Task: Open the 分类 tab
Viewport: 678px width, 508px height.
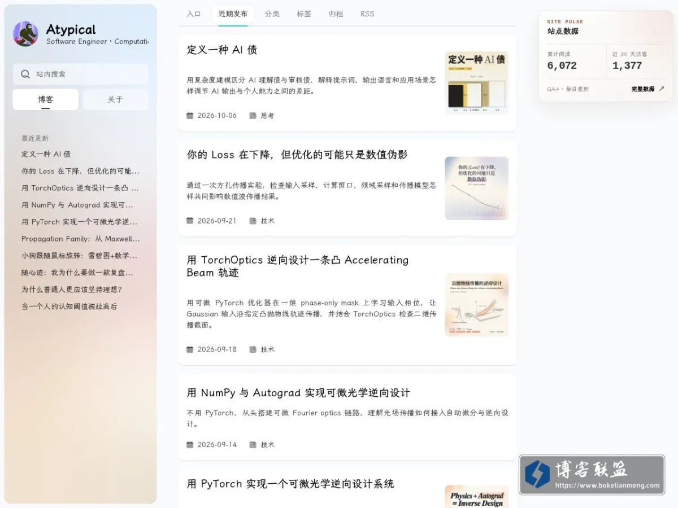Action: click(x=272, y=14)
